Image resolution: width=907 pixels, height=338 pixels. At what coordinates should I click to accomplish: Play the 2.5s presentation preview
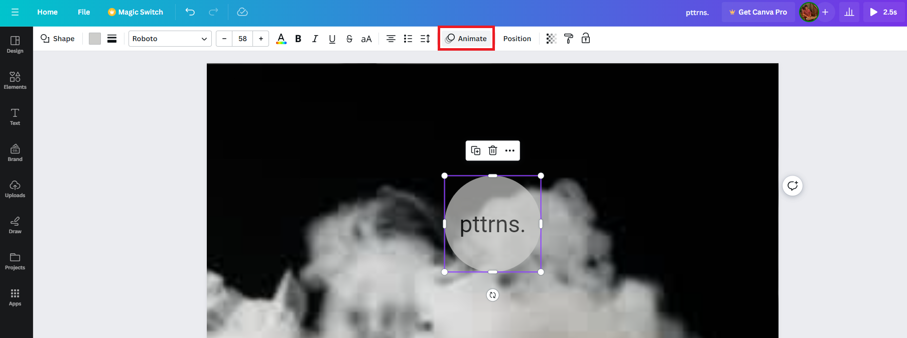(883, 12)
